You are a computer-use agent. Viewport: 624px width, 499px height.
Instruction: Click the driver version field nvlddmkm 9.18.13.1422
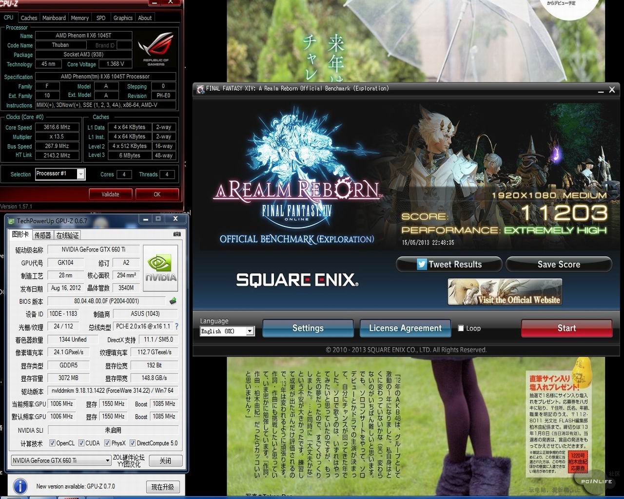(113, 391)
